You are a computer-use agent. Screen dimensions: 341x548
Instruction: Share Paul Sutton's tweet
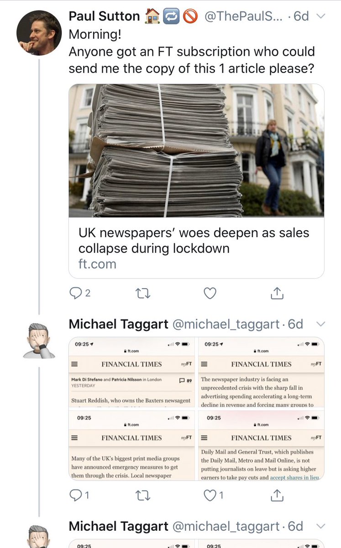(277, 293)
